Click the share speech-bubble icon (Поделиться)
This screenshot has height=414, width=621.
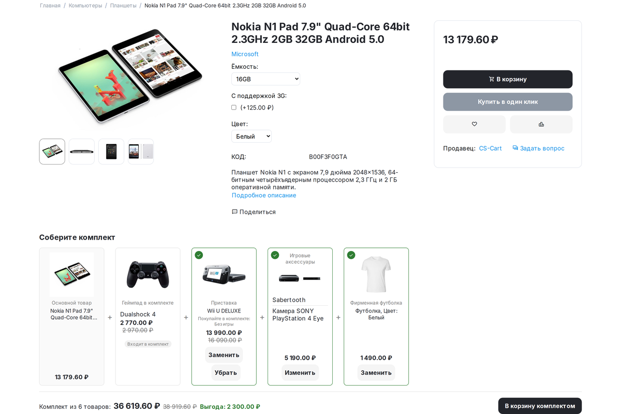coord(234,212)
